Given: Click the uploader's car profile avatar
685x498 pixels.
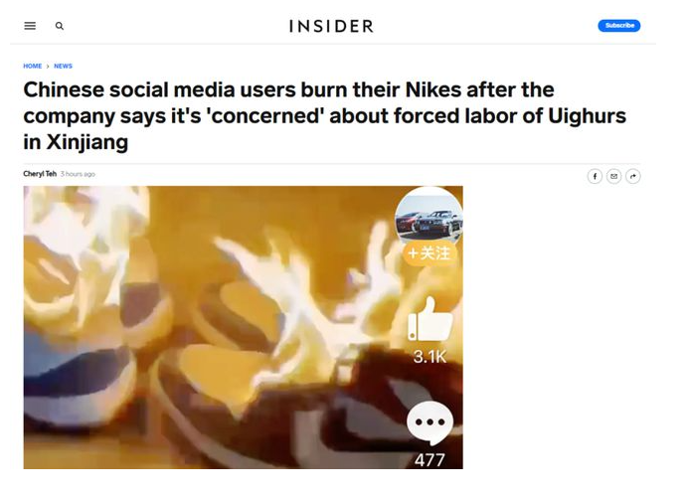Looking at the screenshot, I should [428, 215].
